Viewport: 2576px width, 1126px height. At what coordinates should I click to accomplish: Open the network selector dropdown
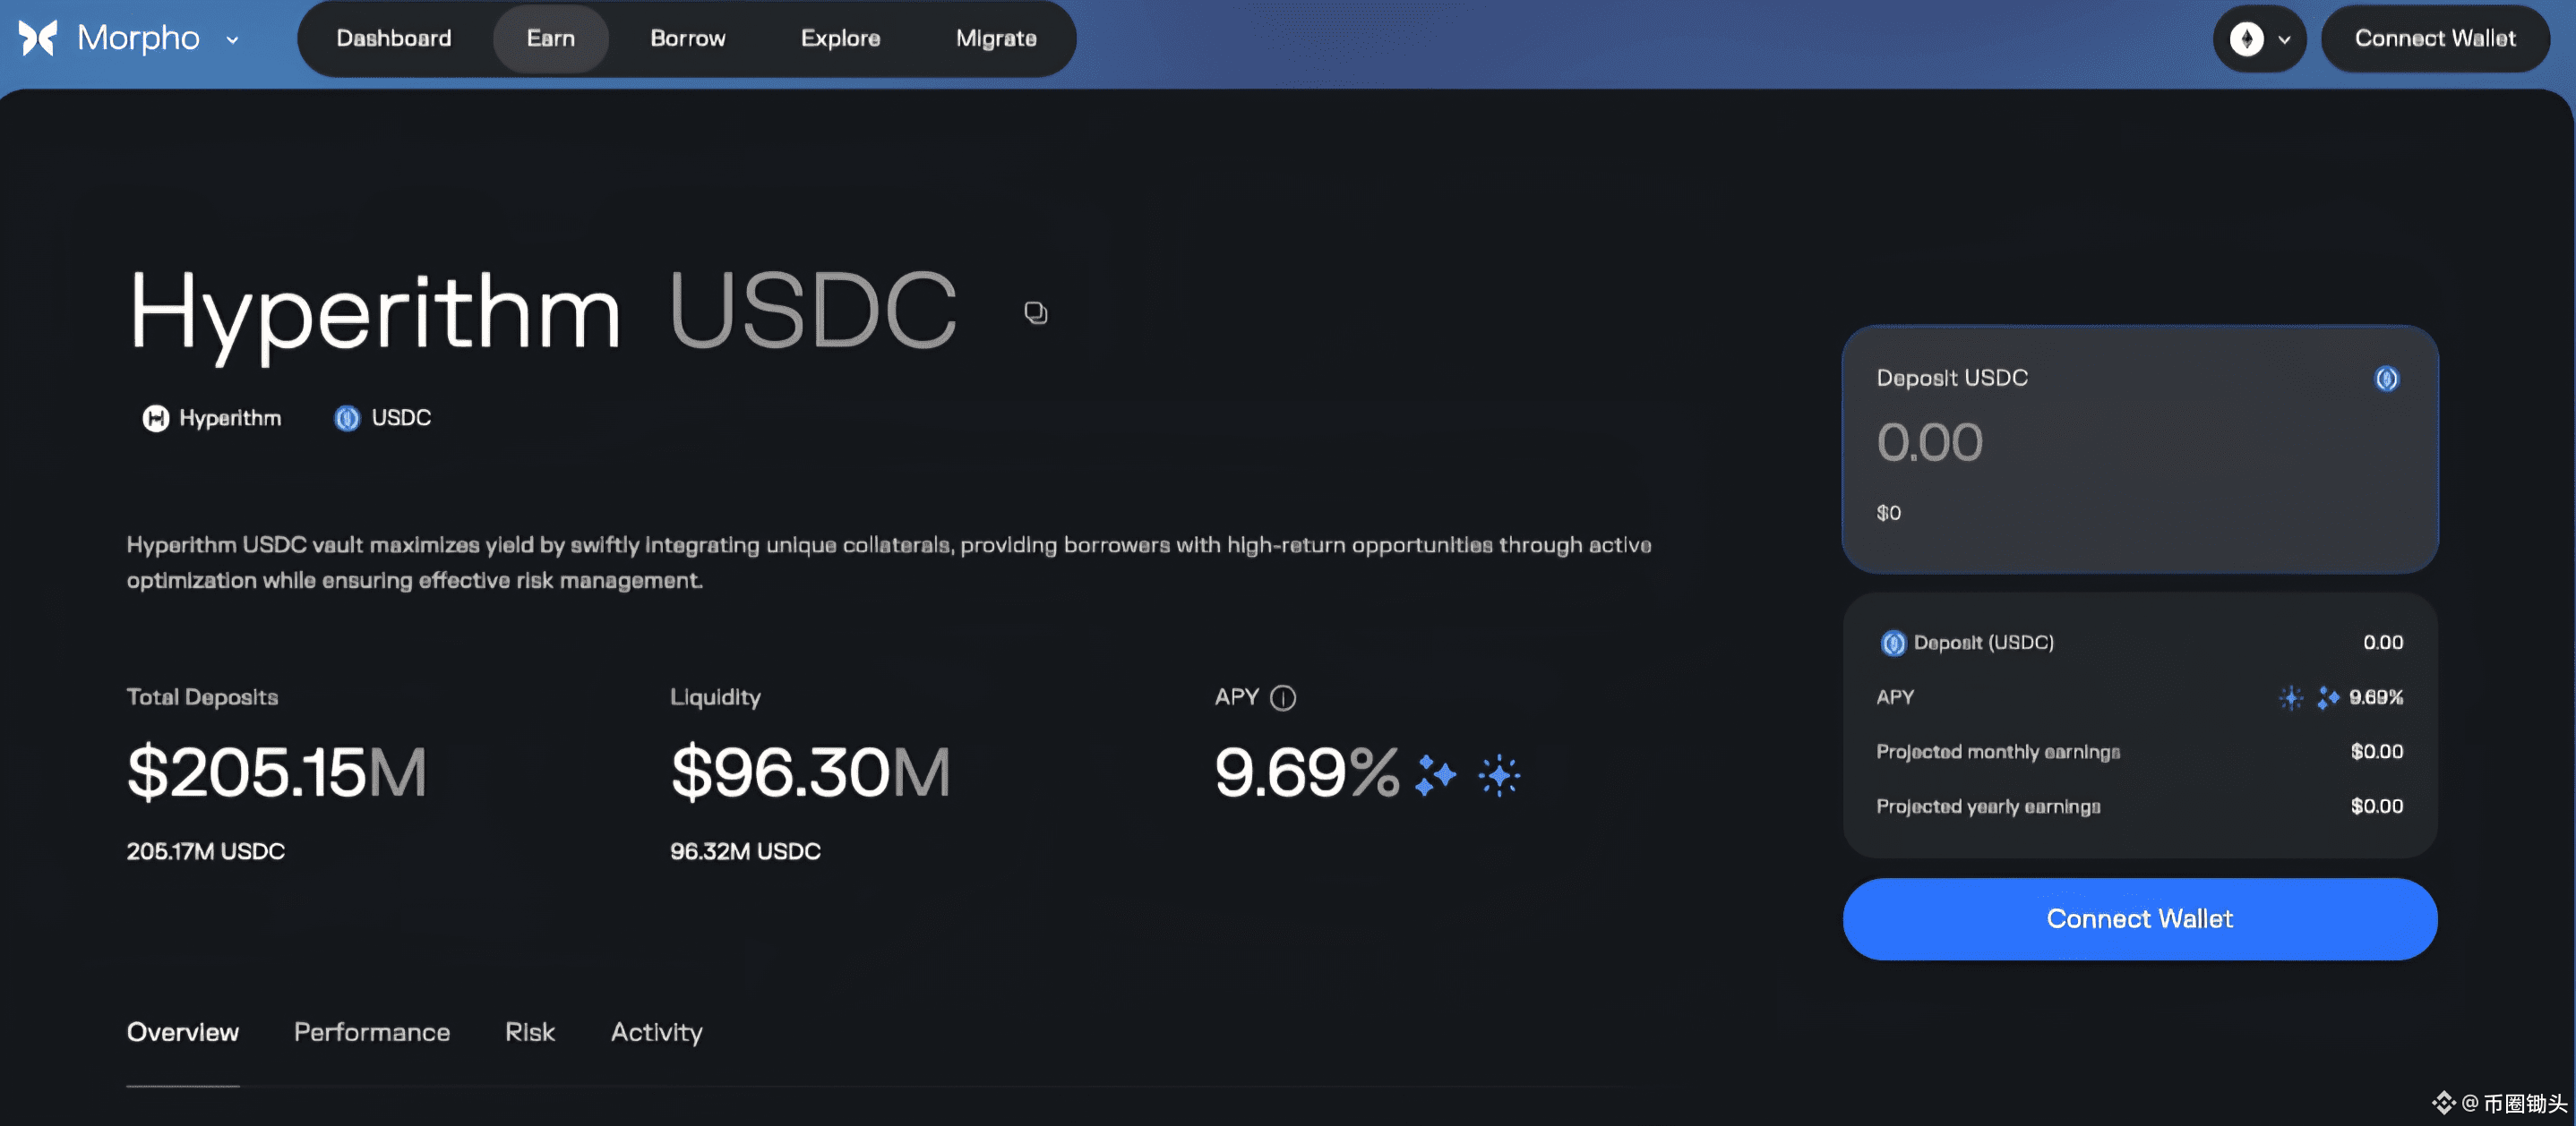(x=2284, y=39)
